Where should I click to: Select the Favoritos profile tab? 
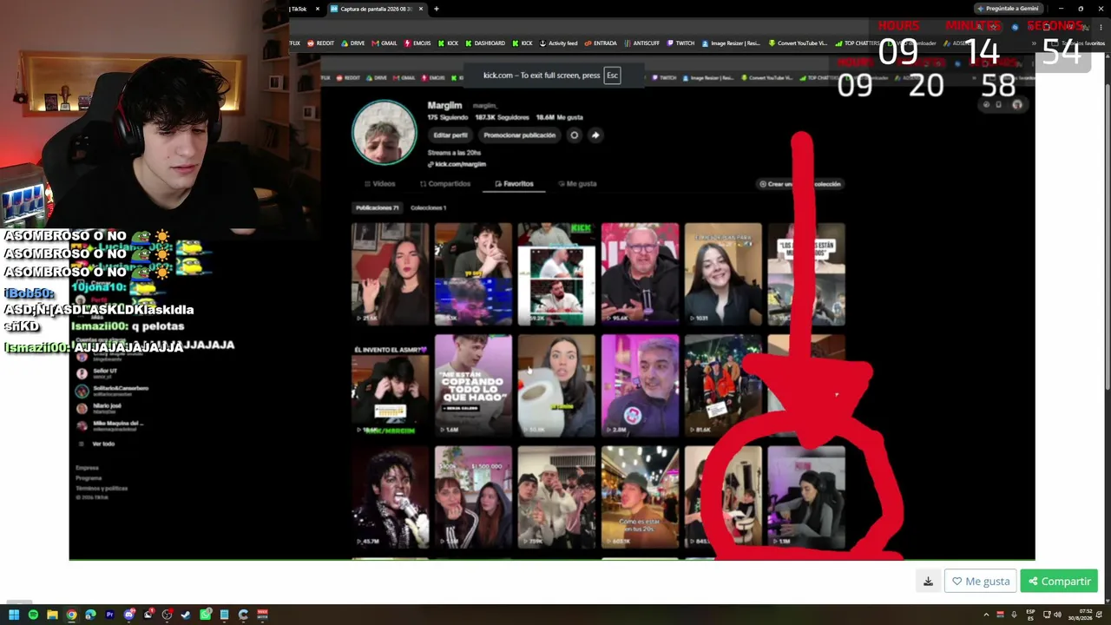[515, 184]
